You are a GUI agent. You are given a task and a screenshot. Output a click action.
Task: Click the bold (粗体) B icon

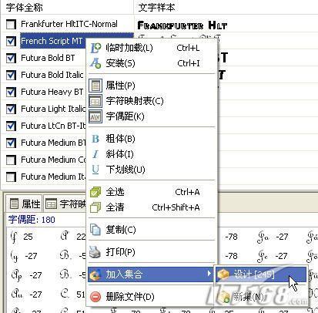[x=95, y=139]
